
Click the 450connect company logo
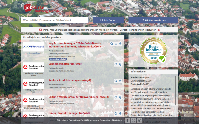click(33, 47)
